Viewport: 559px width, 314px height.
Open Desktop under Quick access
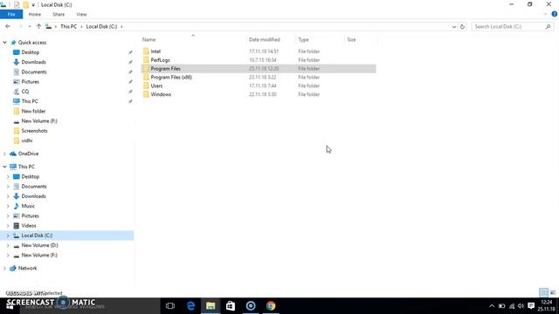[x=31, y=52]
